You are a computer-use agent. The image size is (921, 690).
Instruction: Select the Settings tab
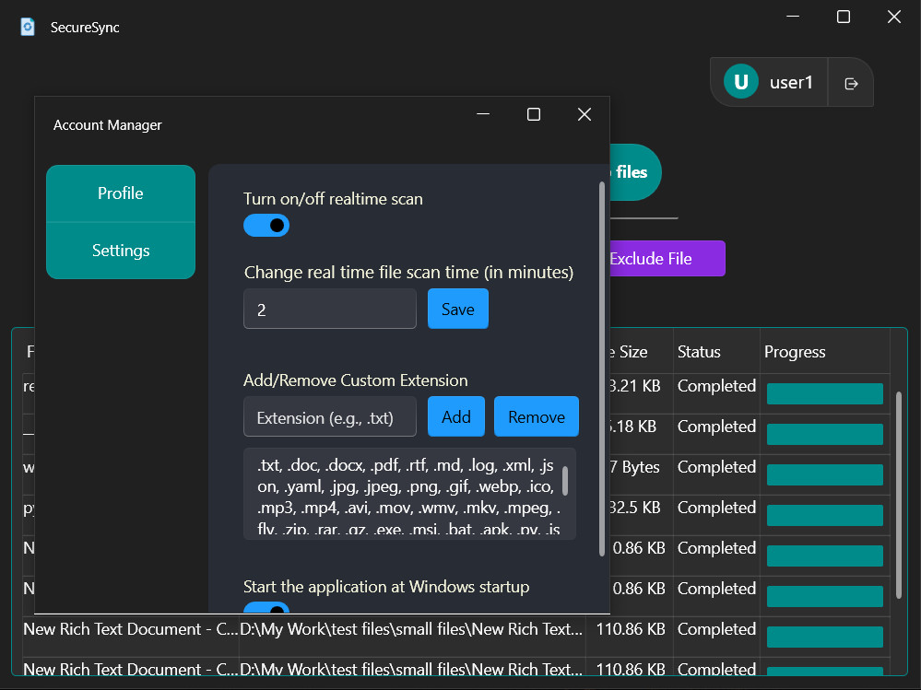[x=120, y=250]
